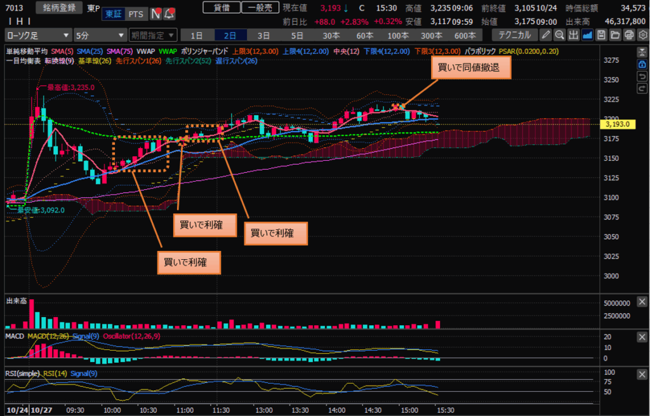The image size is (650, 416).
Task: Save chart with floppy disk icon
Action: [601, 35]
